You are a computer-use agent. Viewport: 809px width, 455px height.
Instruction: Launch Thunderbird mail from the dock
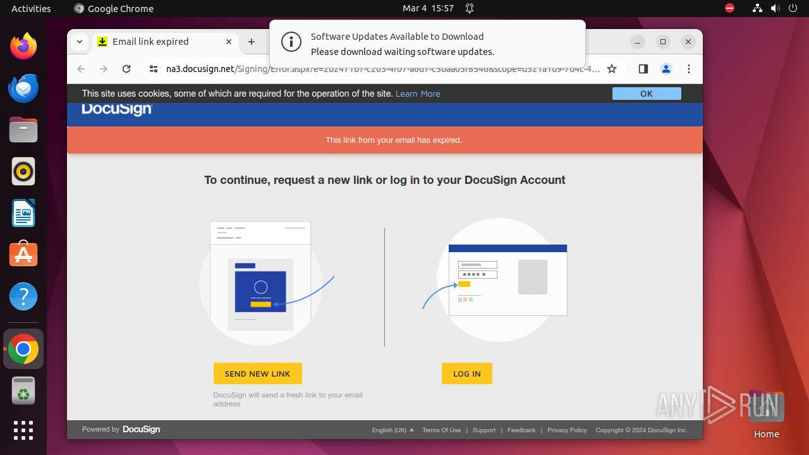click(23, 88)
